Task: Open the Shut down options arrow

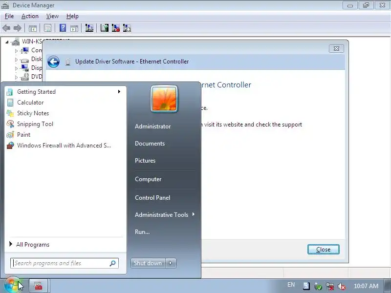Action: click(x=171, y=263)
